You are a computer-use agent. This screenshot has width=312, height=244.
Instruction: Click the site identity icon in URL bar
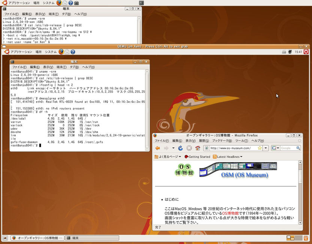tap(206, 148)
